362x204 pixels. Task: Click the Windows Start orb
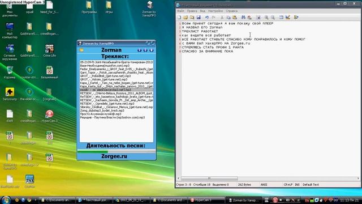point(6,200)
